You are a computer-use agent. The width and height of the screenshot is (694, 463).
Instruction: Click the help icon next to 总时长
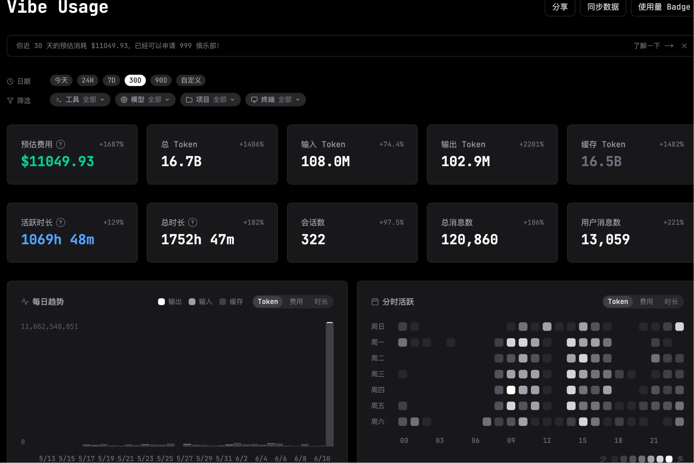pos(193,222)
